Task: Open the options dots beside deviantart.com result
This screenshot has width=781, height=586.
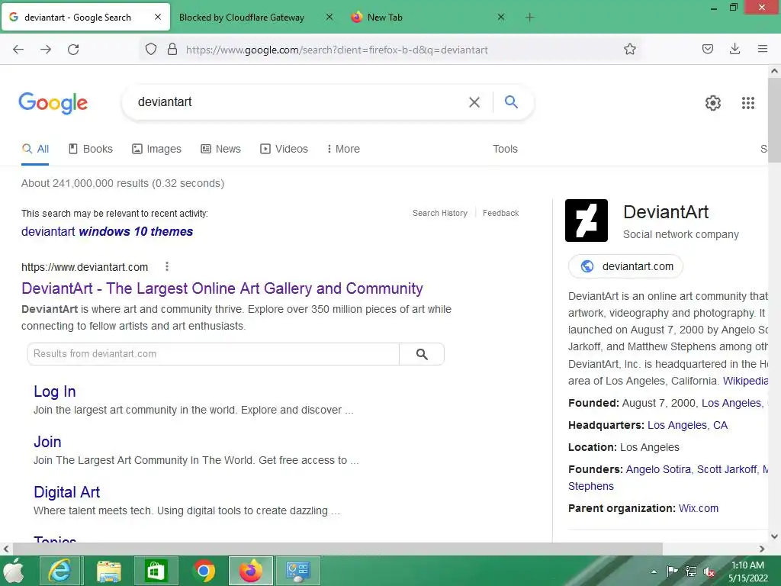Action: click(x=167, y=266)
